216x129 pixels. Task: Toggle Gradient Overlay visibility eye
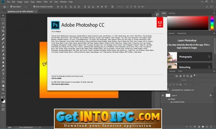[x=172, y=102]
